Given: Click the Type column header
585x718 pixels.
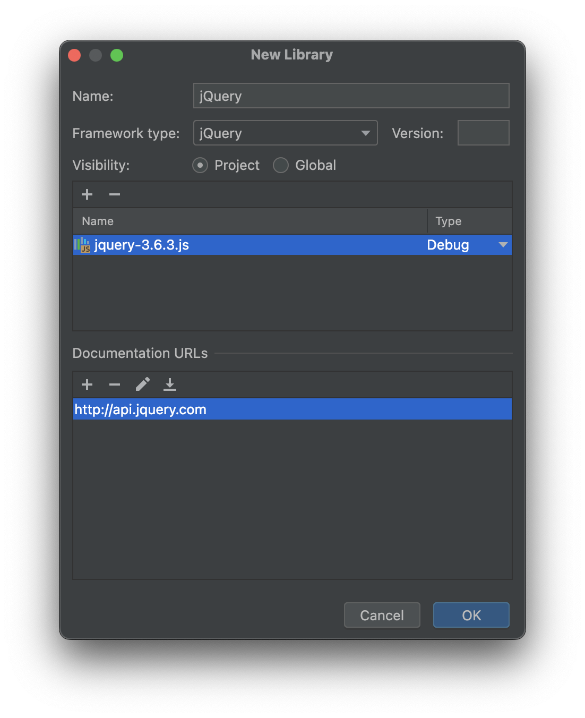Looking at the screenshot, I should (x=448, y=221).
